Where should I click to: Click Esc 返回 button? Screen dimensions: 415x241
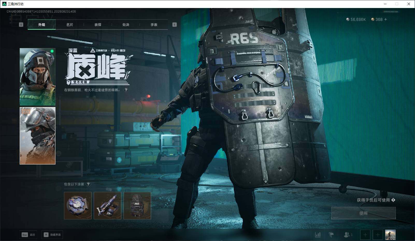tap(28, 235)
